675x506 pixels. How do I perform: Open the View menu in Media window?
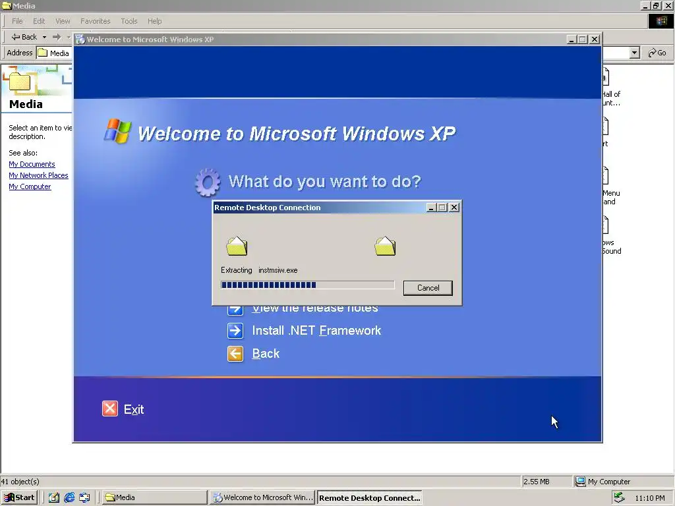(63, 21)
